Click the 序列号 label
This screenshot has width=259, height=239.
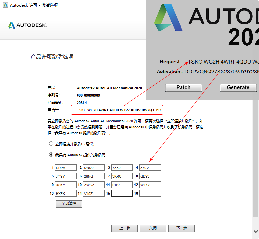pyautogui.click(x=54, y=95)
